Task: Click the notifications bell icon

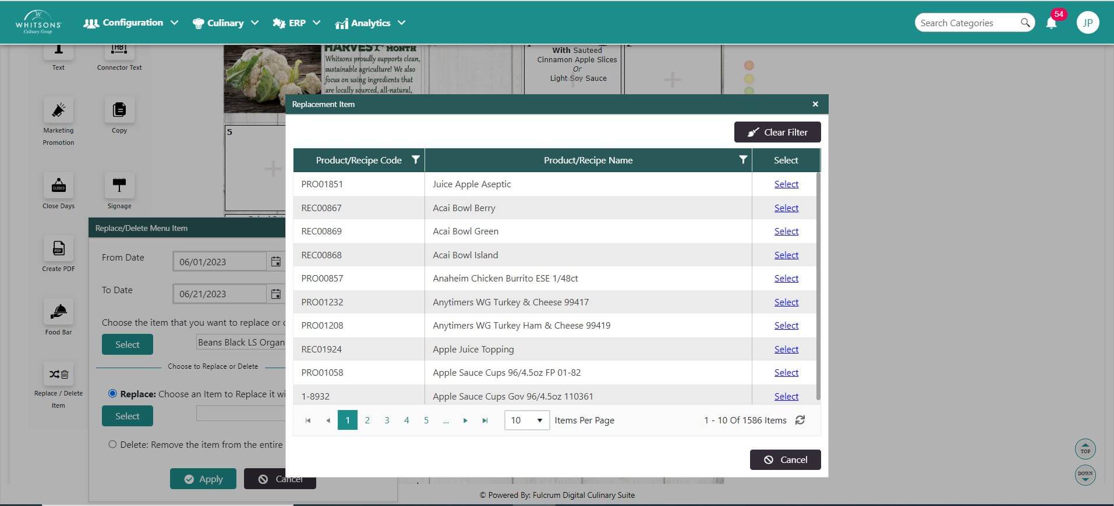Action: point(1051,23)
